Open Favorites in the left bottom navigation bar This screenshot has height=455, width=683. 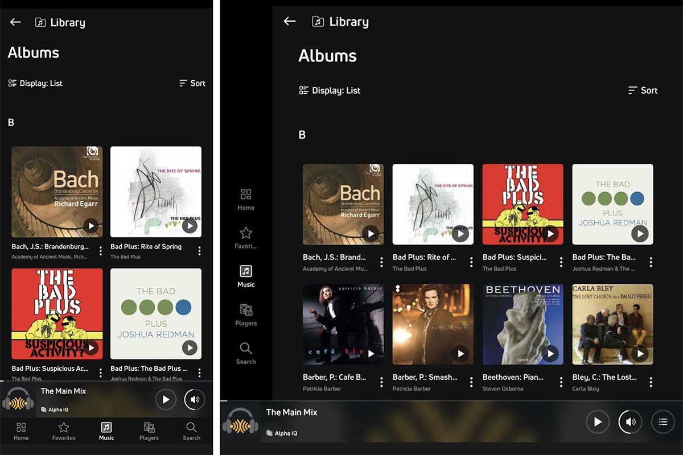point(64,431)
